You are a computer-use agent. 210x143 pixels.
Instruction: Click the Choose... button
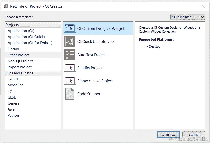click(168, 135)
